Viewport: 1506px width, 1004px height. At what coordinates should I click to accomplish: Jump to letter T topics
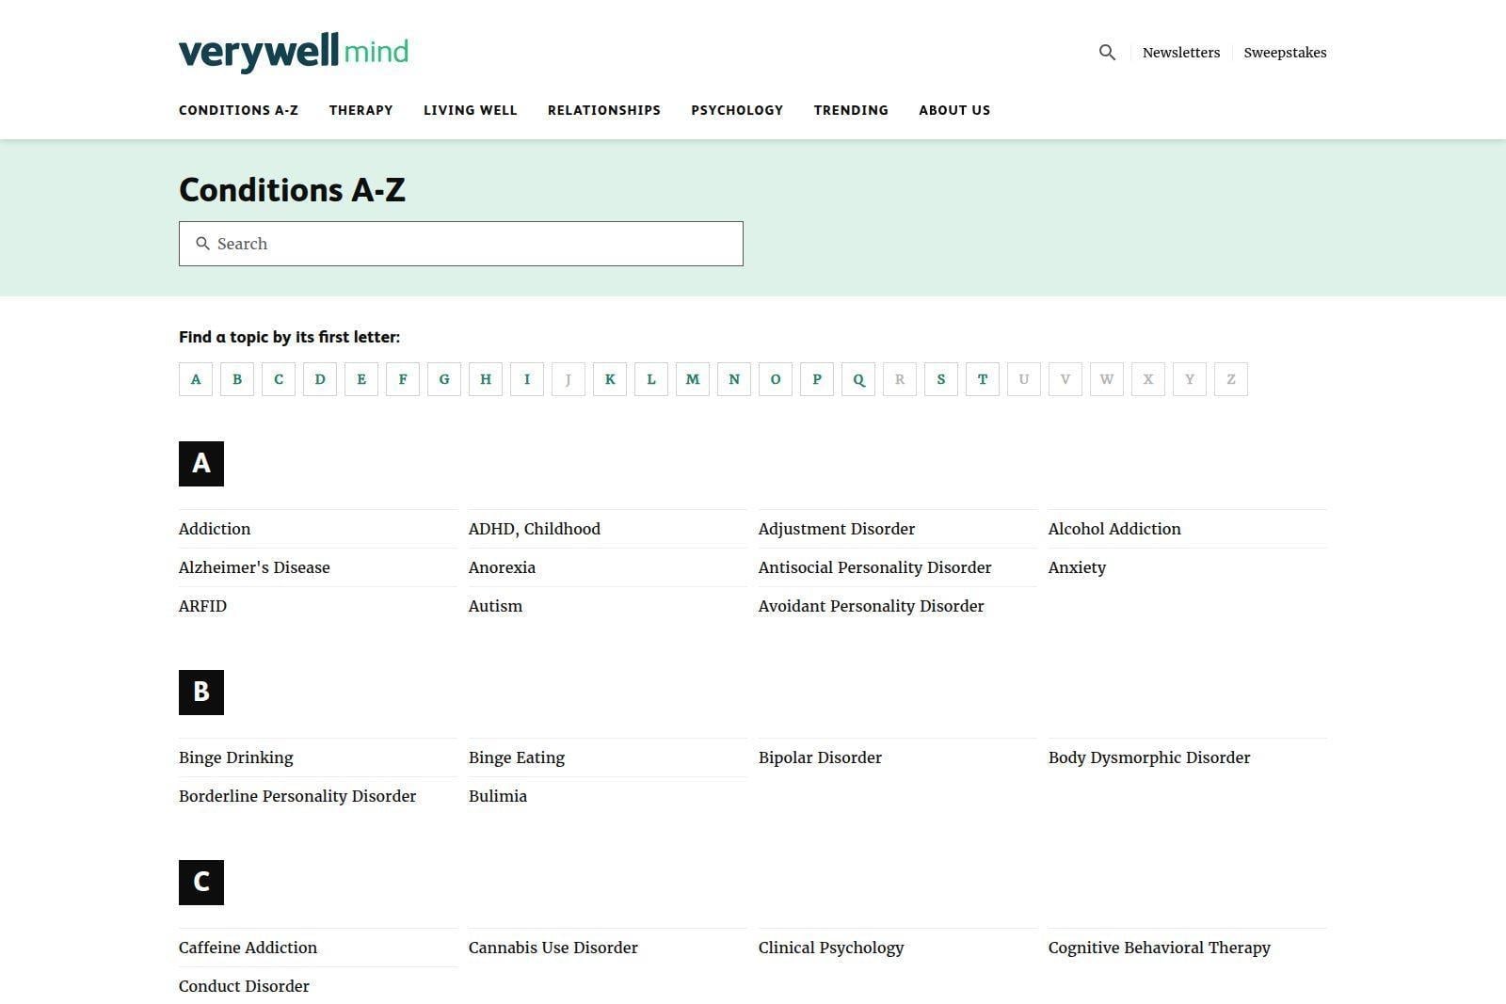(x=983, y=379)
